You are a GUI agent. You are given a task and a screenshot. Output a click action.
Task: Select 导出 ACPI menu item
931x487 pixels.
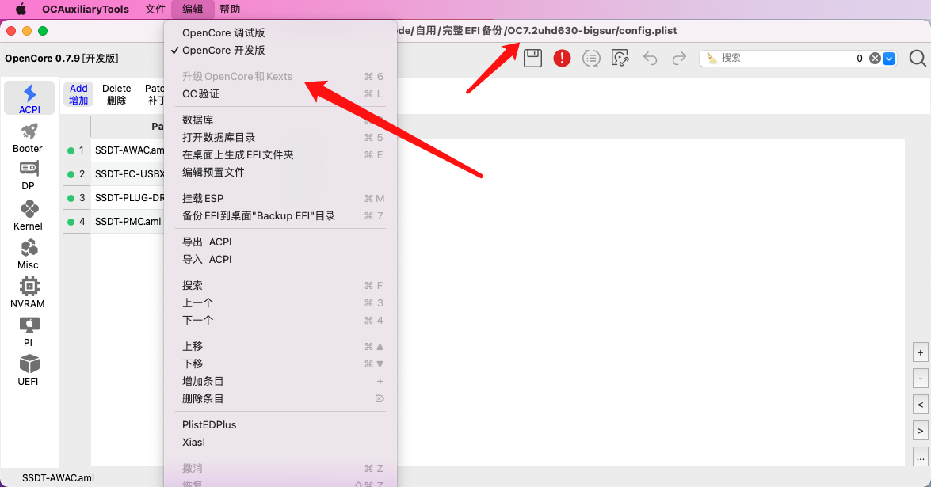(x=280, y=242)
